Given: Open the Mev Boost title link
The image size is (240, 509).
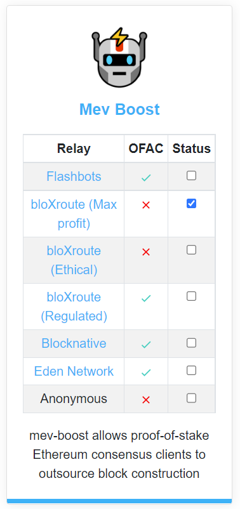Looking at the screenshot, I should [x=119, y=109].
